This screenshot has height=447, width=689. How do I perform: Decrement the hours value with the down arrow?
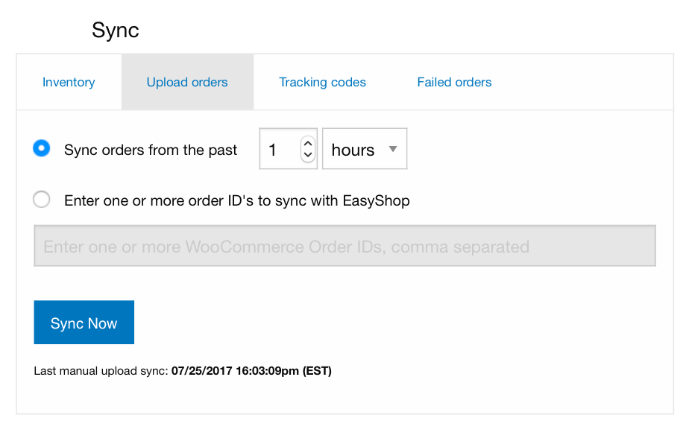coord(307,154)
